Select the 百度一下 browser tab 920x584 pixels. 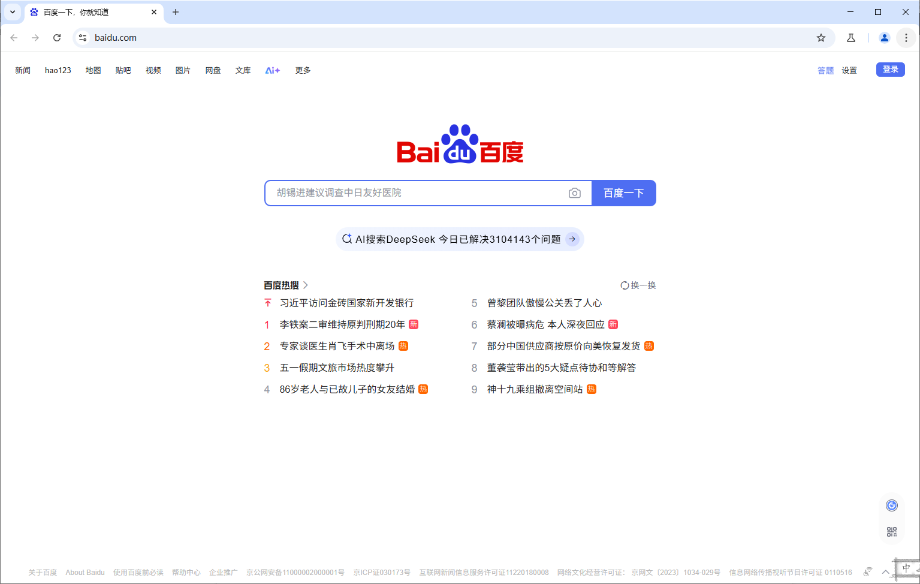[94, 12]
